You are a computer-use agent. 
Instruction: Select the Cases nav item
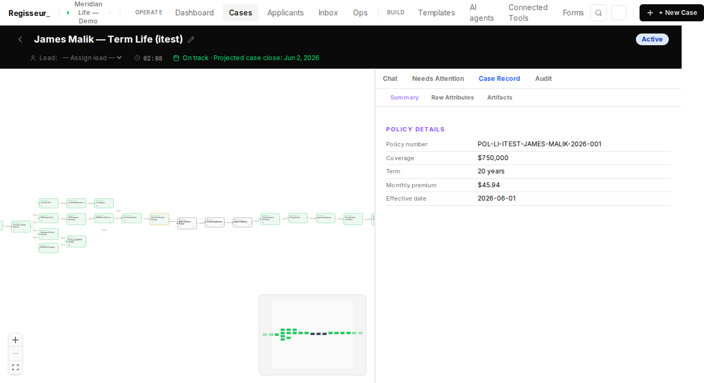241,13
